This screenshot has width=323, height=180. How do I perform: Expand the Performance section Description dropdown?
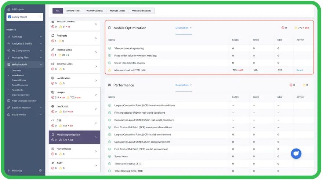(x=184, y=85)
